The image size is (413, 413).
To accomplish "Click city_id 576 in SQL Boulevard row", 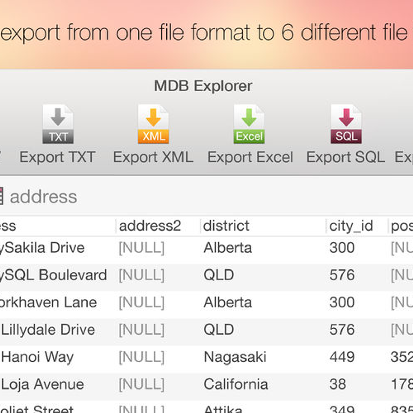I will (x=342, y=275).
